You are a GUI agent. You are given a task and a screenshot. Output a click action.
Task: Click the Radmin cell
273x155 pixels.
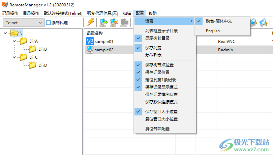point(225,50)
